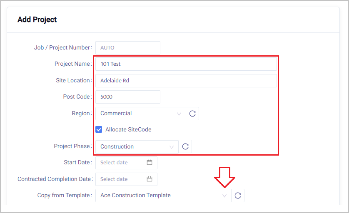
Task: Open calendar icon in Start Date field
Action: (x=150, y=162)
